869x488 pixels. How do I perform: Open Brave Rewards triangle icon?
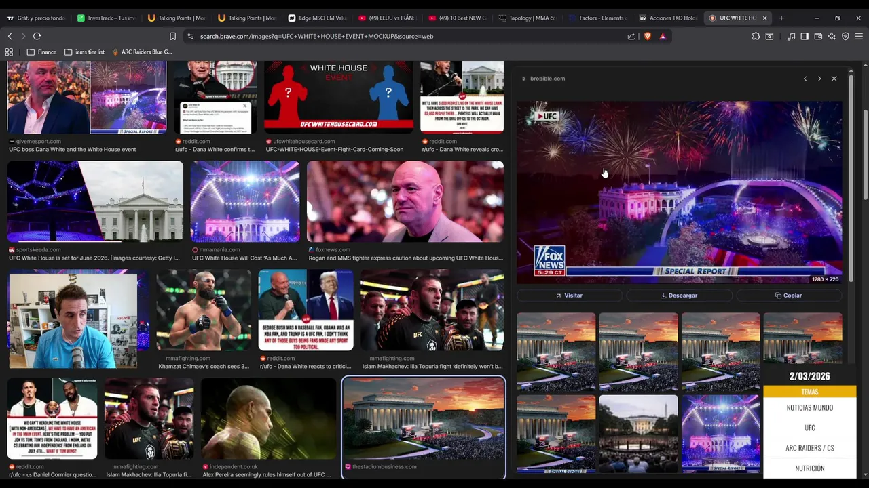click(x=663, y=36)
